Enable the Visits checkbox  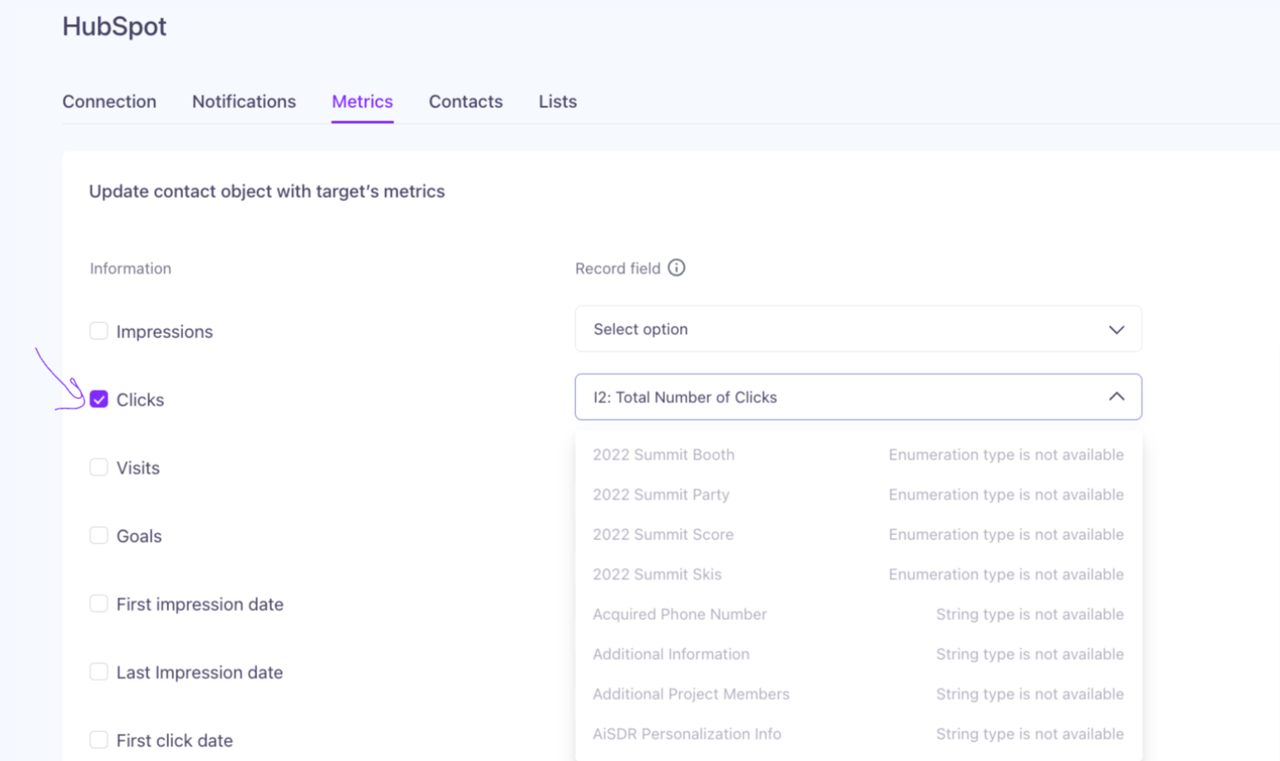[99, 467]
